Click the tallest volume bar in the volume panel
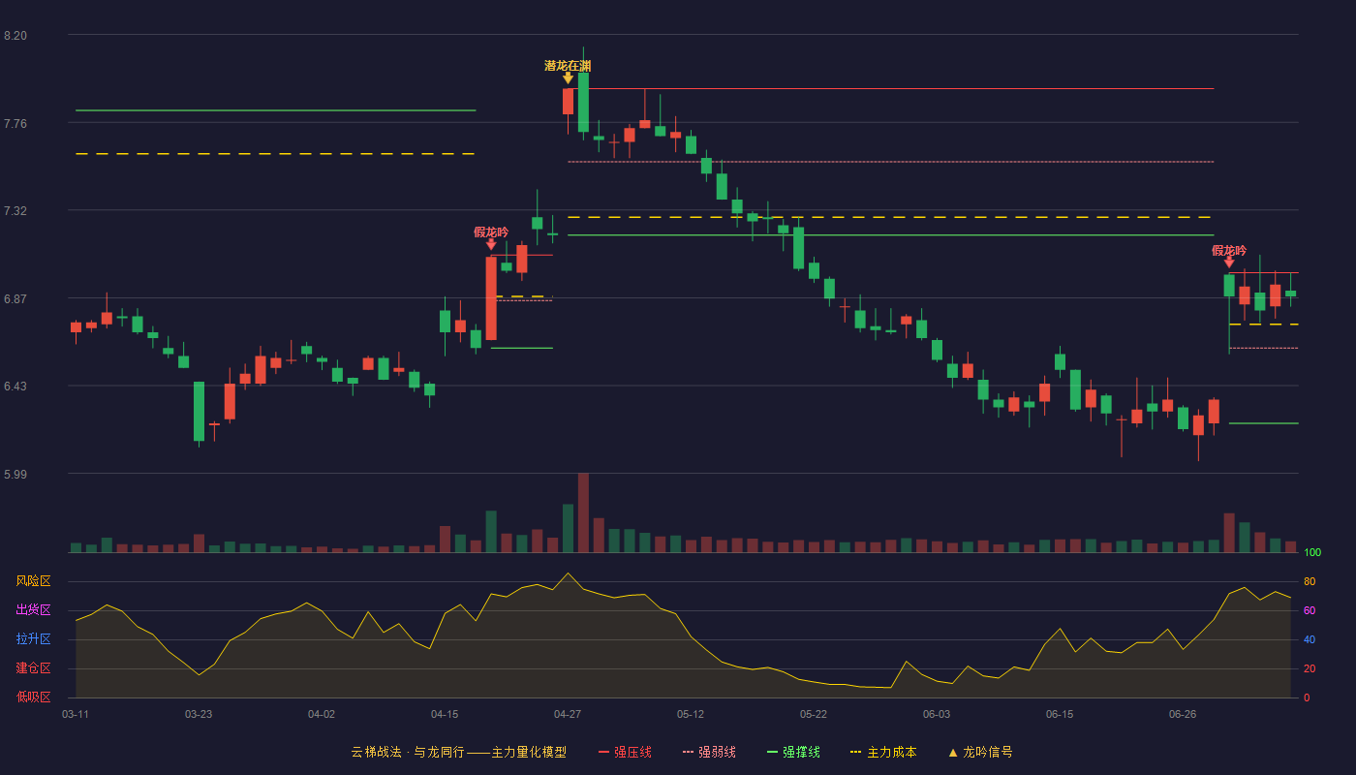 coord(583,512)
